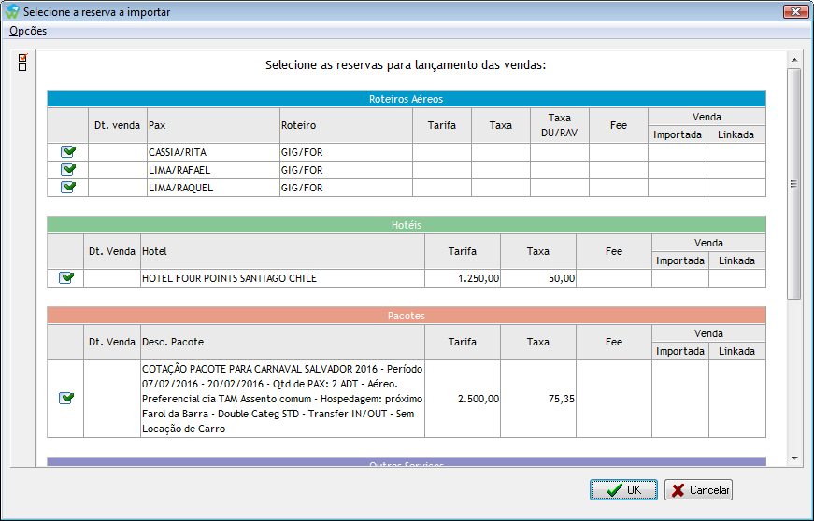Image resolution: width=814 pixels, height=521 pixels.
Task: Toggle the checkbox for CASSIA/RITA
Action: (68, 152)
